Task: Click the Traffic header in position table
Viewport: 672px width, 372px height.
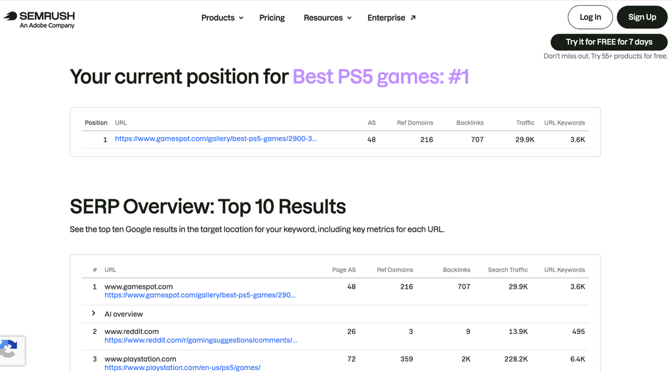Action: [525, 123]
